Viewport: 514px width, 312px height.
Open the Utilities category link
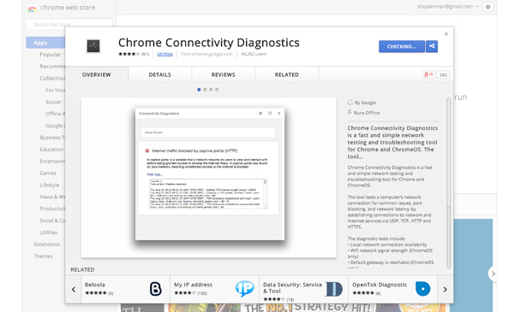[x=164, y=54]
